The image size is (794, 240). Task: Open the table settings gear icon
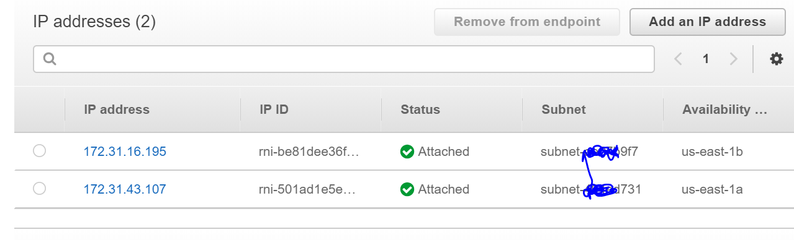[776, 59]
